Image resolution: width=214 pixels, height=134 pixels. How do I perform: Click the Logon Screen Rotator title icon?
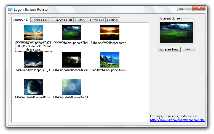pos(10,10)
